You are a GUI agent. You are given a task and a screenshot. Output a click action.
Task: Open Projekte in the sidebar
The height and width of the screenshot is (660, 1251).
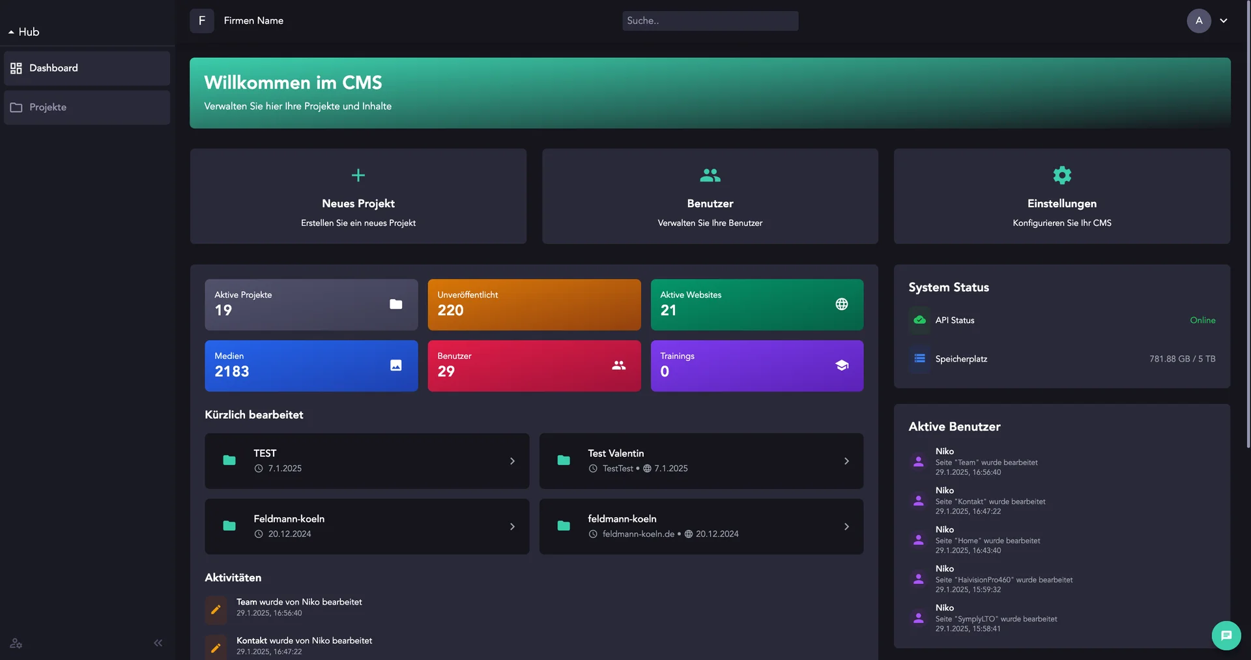(x=87, y=108)
